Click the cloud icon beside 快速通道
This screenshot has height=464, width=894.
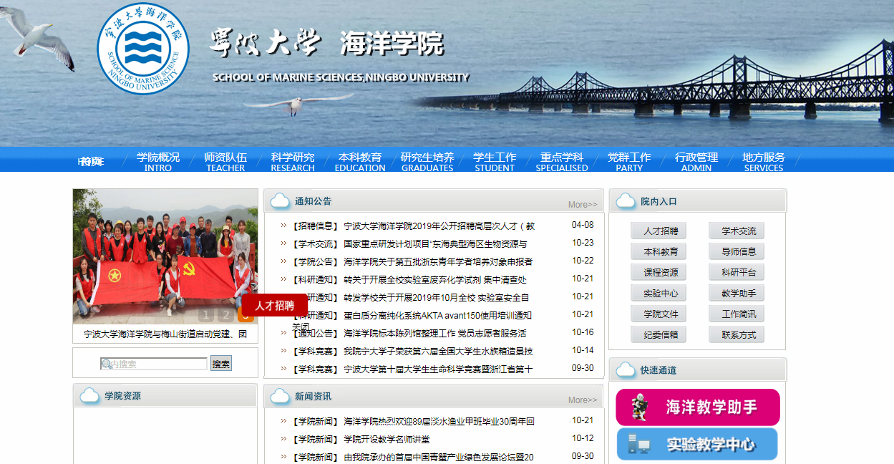626,370
